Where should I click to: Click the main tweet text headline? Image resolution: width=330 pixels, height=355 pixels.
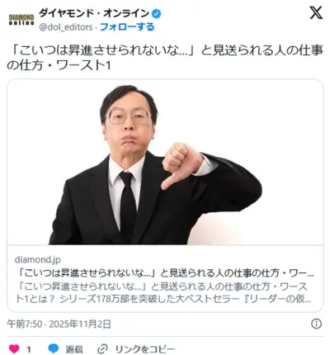tap(165, 58)
